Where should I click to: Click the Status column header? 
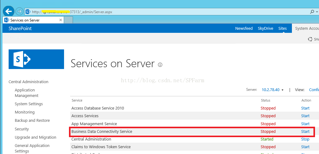[x=265, y=100]
